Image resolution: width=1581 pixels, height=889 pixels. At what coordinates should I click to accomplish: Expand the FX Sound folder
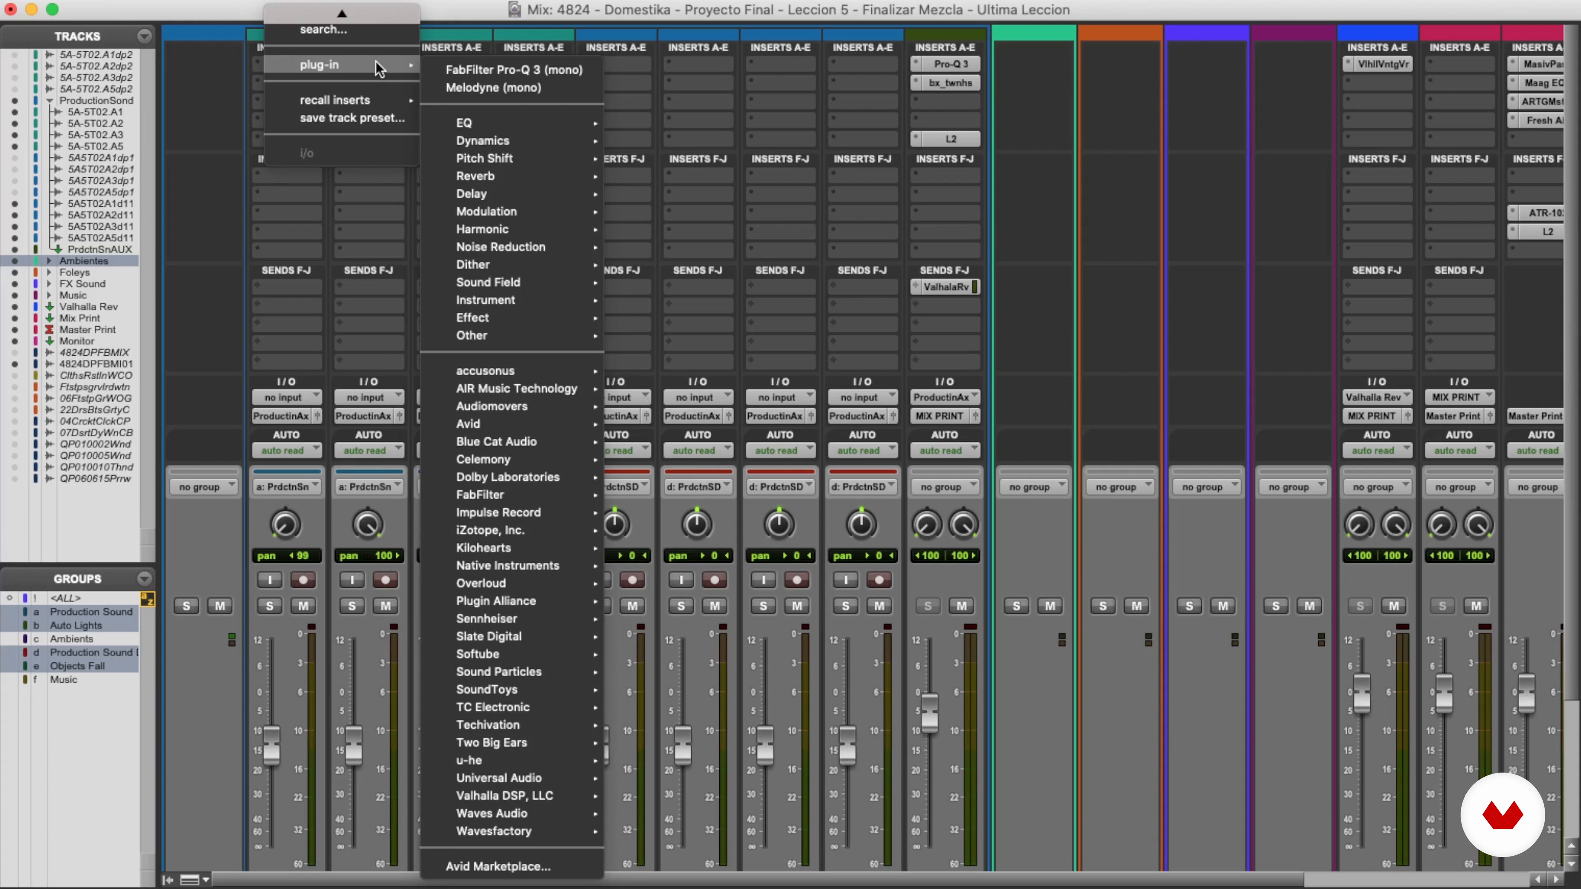coord(49,284)
